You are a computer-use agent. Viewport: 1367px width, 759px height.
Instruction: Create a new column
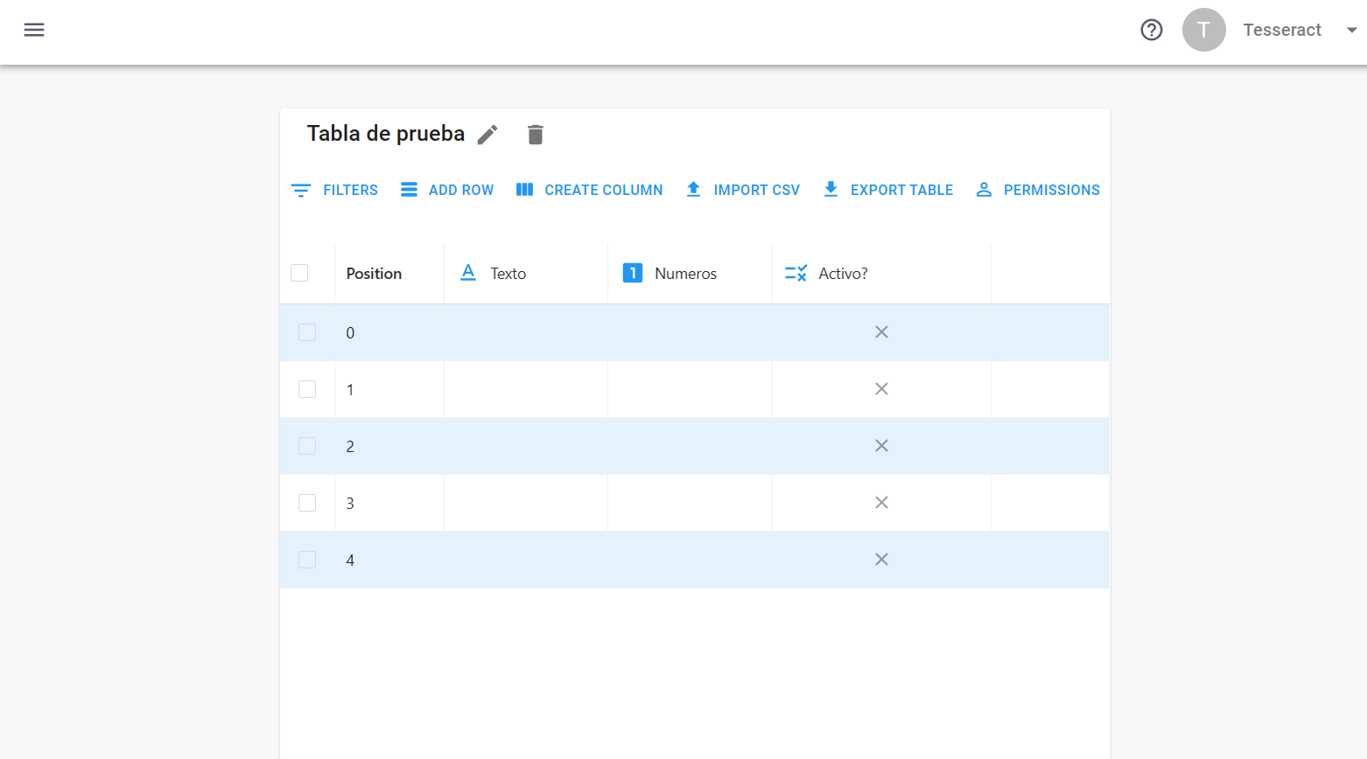point(589,190)
